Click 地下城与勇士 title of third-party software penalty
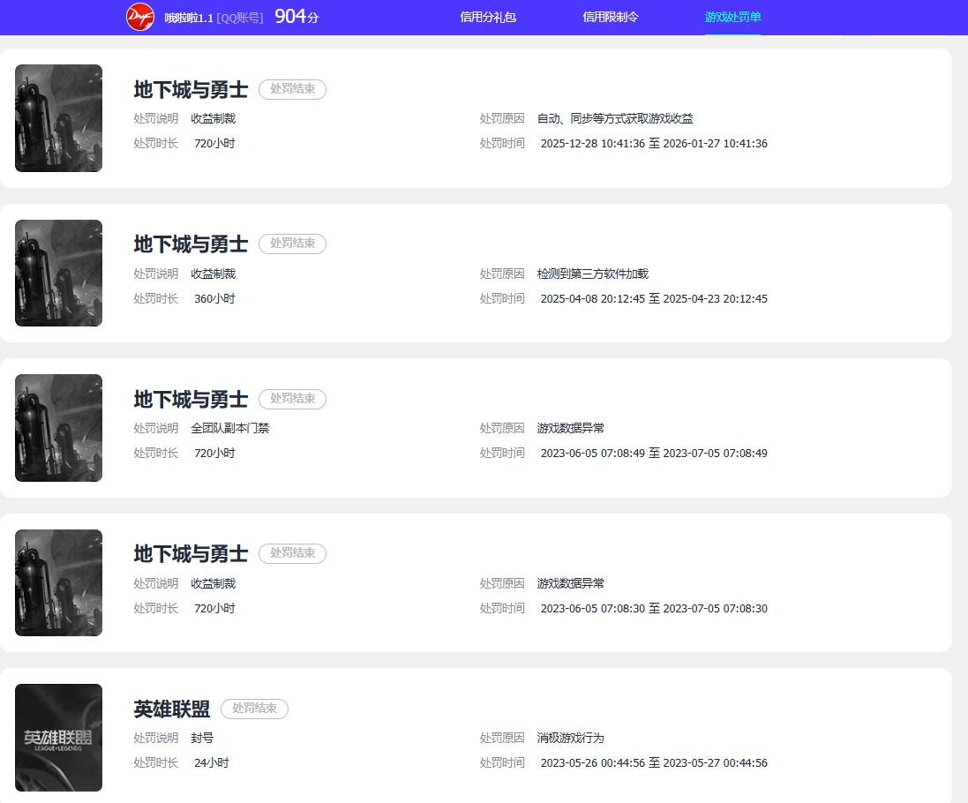The image size is (968, 803). coord(191,244)
